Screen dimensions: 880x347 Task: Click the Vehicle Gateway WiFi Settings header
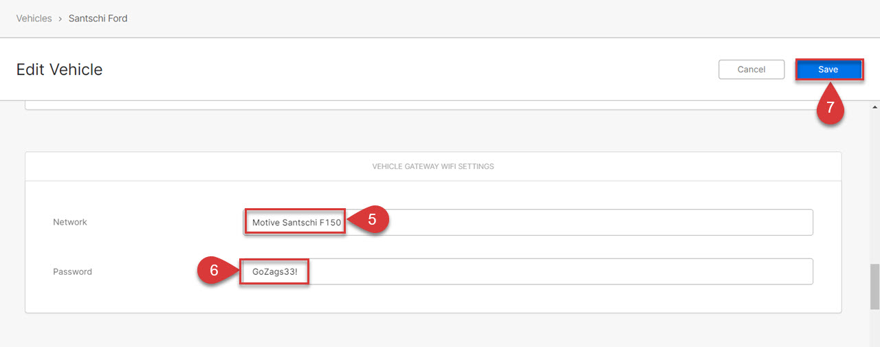tap(433, 166)
